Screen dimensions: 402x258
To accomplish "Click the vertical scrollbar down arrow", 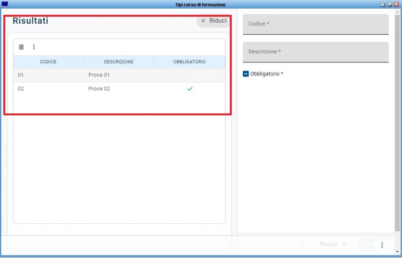I will coord(397,252).
